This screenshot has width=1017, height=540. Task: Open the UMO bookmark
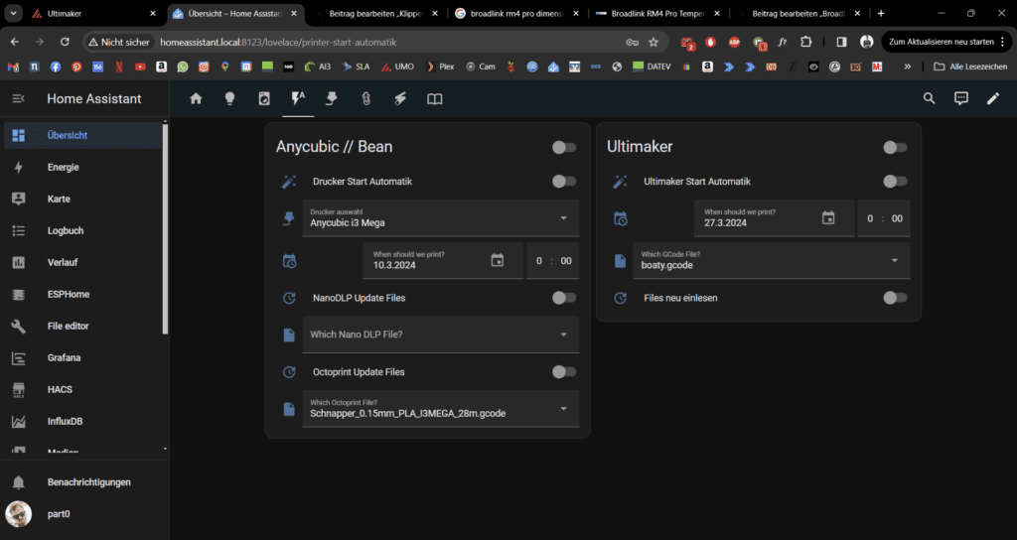(x=397, y=67)
